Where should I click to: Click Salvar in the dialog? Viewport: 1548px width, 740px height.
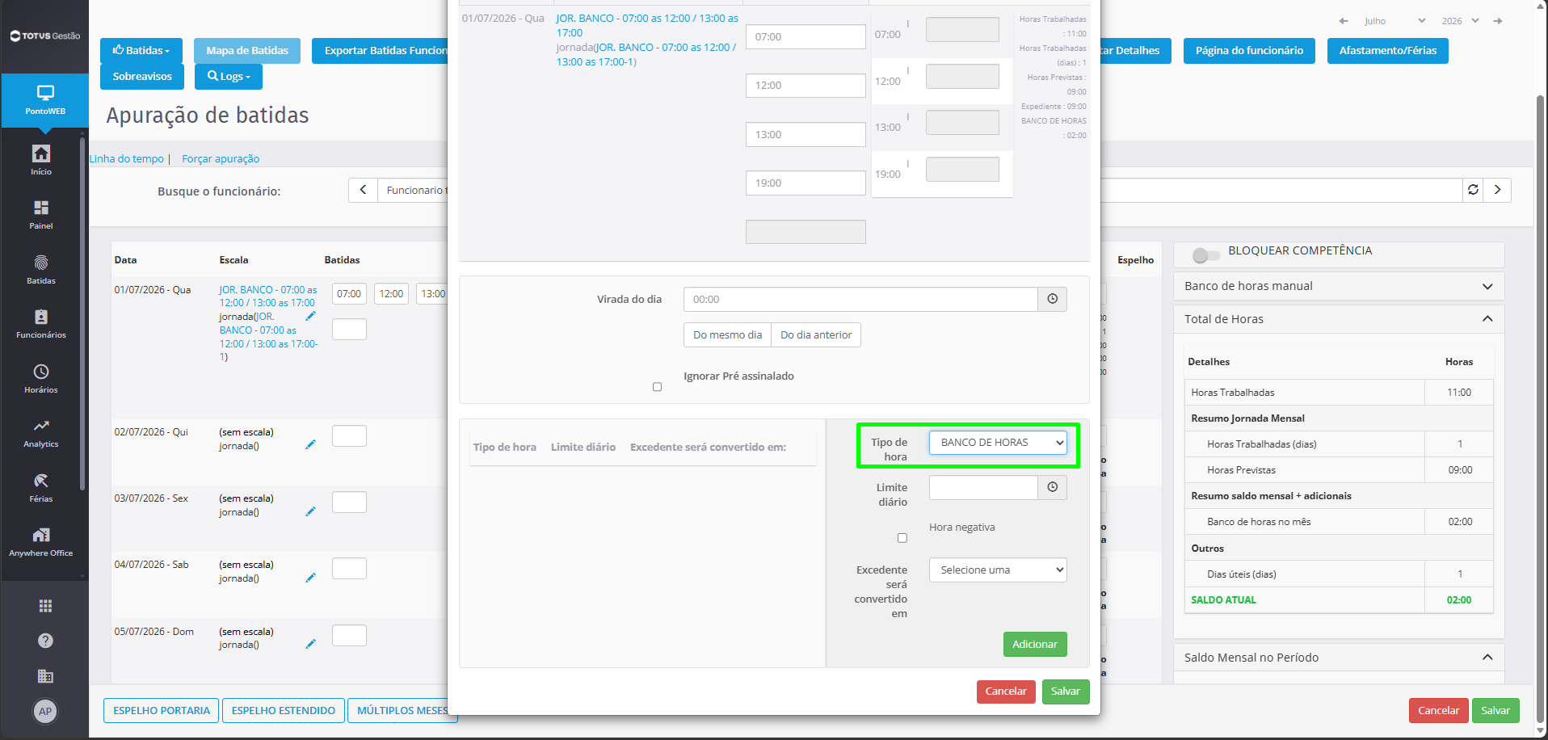[x=1066, y=692]
